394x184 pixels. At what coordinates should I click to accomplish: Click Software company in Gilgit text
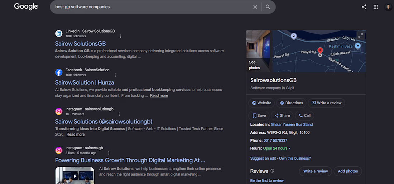pyautogui.click(x=272, y=88)
